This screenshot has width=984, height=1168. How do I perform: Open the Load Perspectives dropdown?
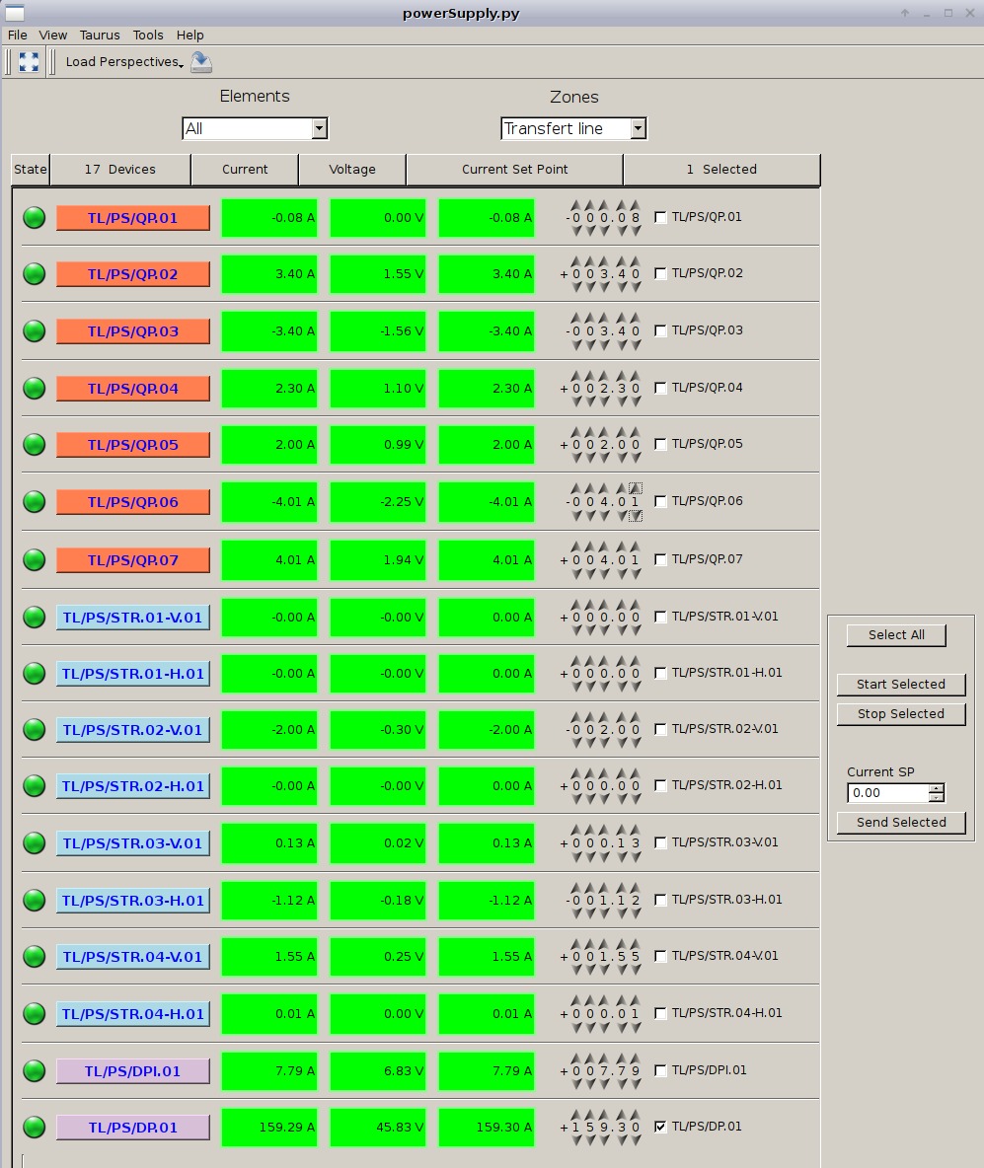(124, 62)
